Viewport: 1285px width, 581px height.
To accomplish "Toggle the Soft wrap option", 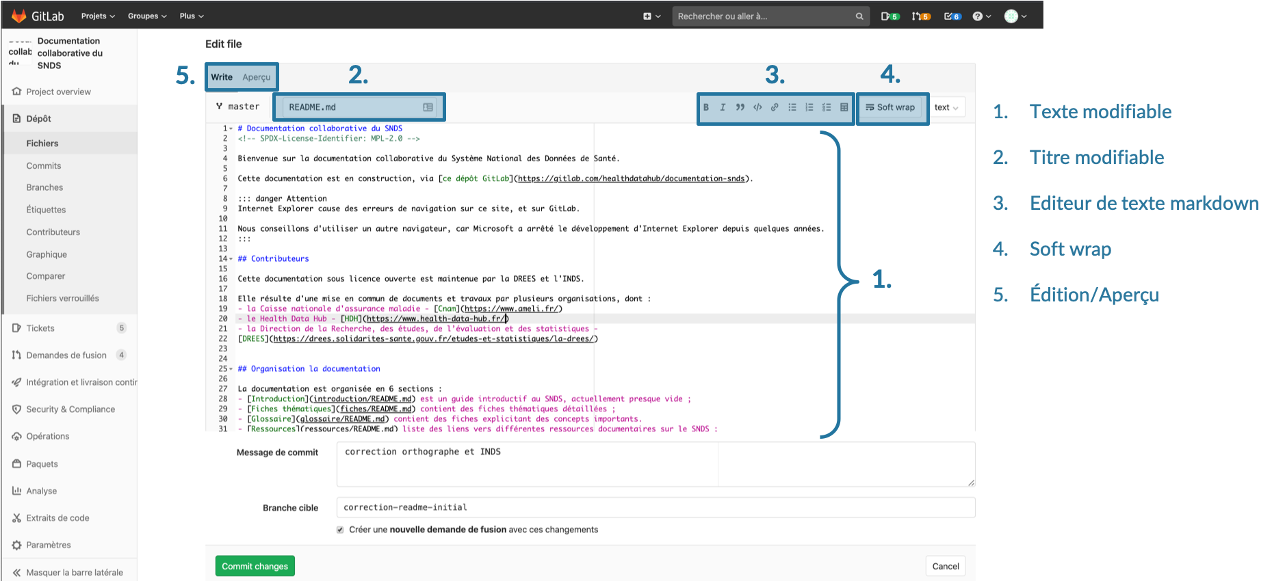I will pos(890,107).
